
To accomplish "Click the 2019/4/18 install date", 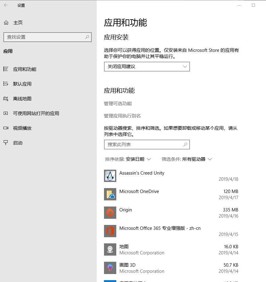I will coord(228,179).
